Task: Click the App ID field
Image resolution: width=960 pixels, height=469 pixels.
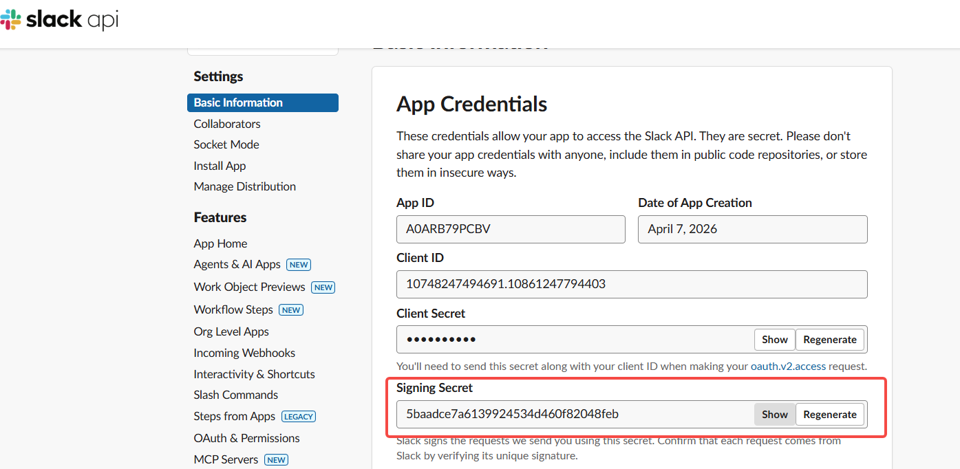Action: pyautogui.click(x=511, y=229)
